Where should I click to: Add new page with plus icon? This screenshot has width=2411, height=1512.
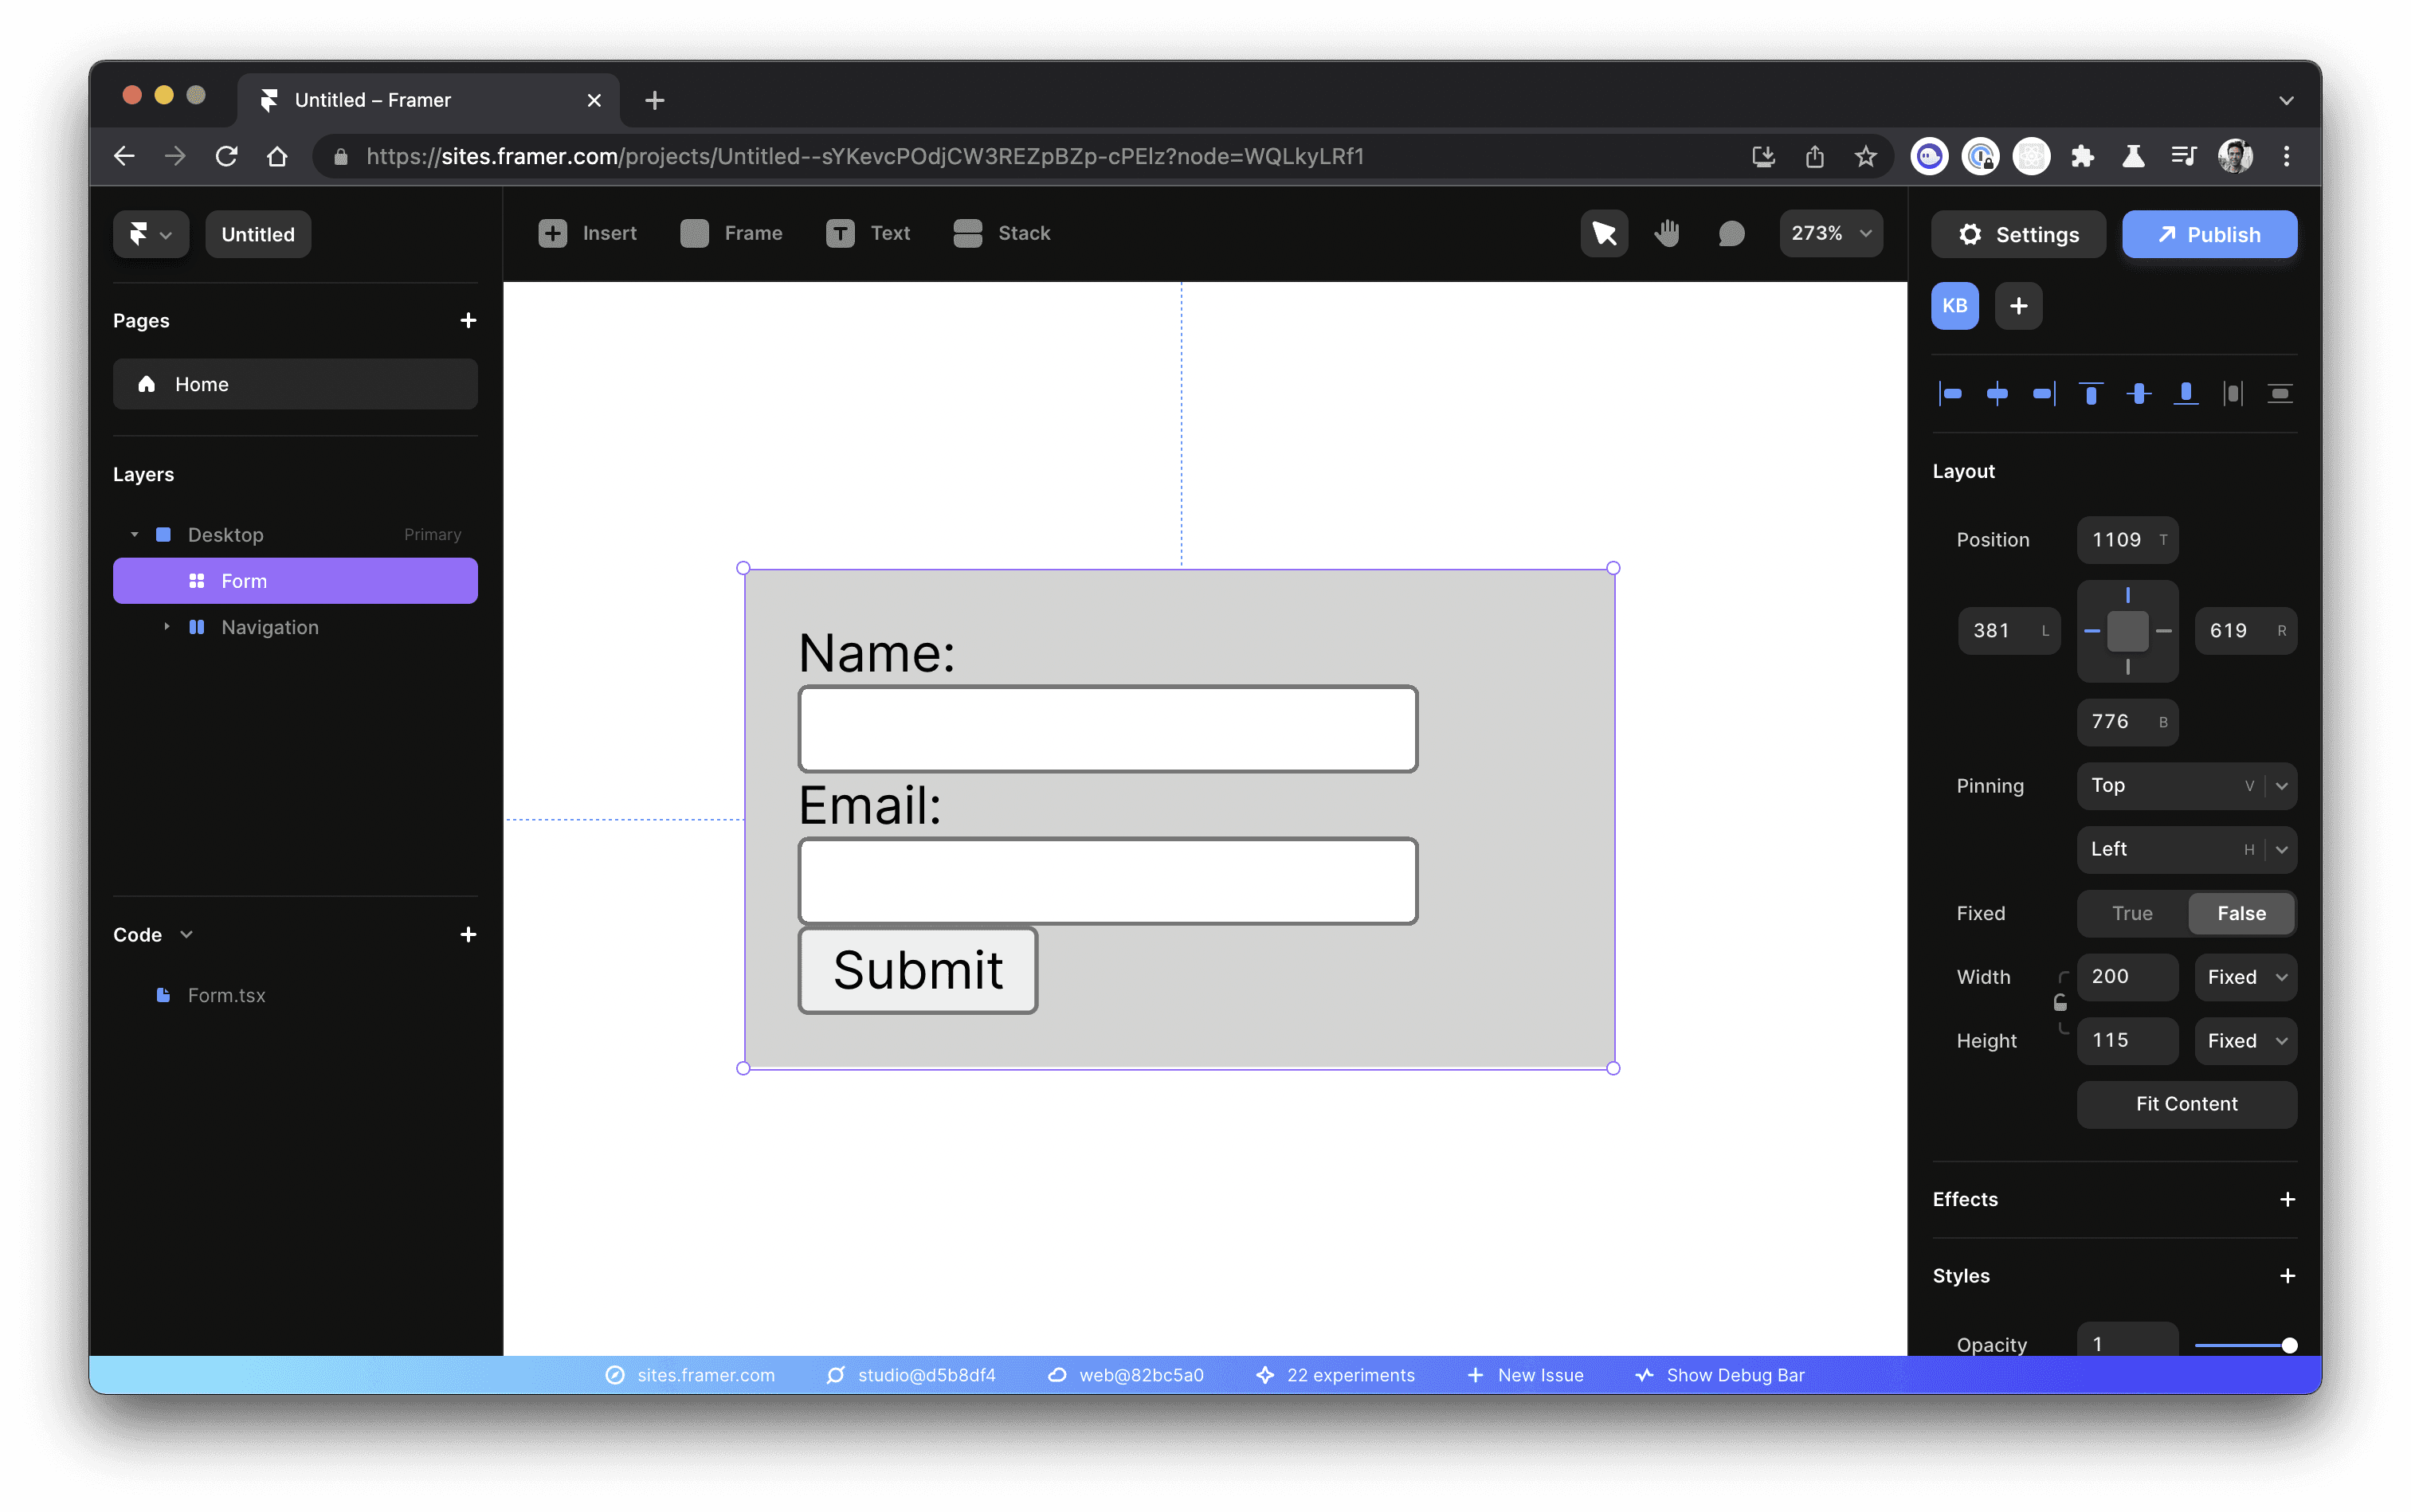(x=468, y=319)
